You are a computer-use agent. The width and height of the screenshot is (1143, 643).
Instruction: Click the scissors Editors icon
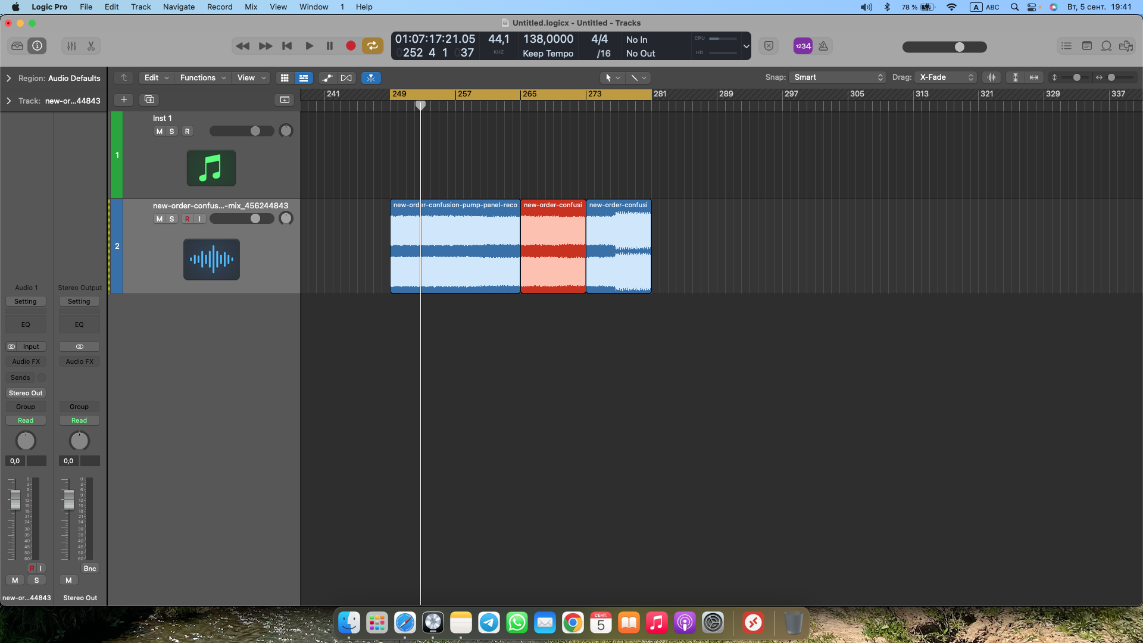[x=91, y=46]
